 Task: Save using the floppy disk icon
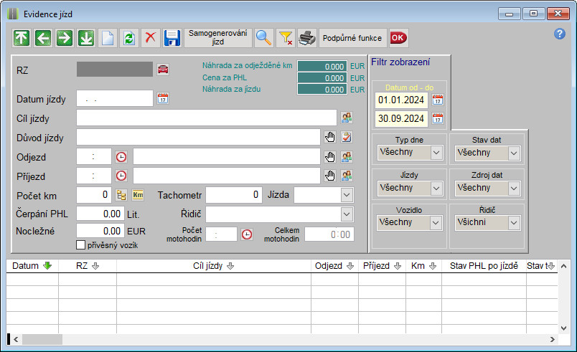(x=172, y=38)
